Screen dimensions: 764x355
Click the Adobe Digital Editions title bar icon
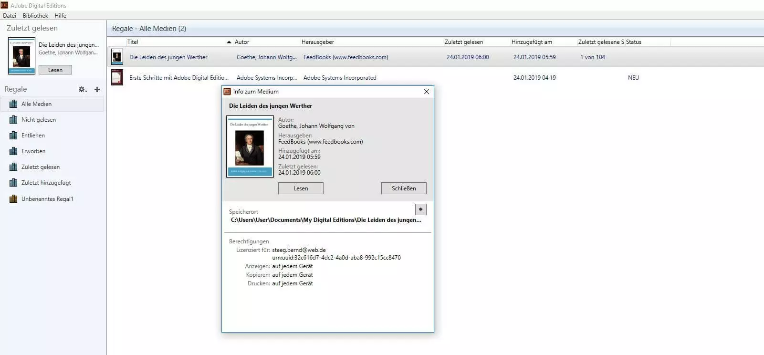coord(4,5)
